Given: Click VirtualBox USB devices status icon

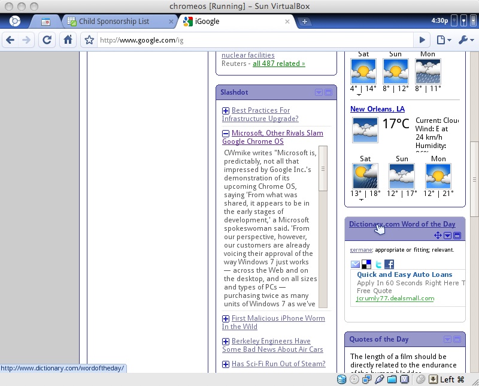Looking at the screenshot, I should point(379,379).
